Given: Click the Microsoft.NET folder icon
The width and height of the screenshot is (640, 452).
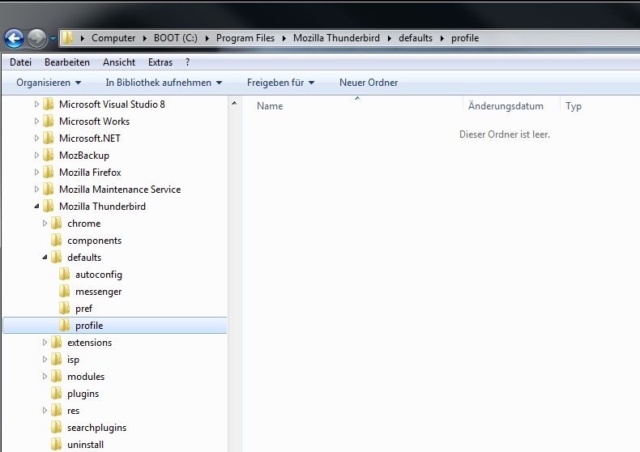Looking at the screenshot, I should coord(48,139).
